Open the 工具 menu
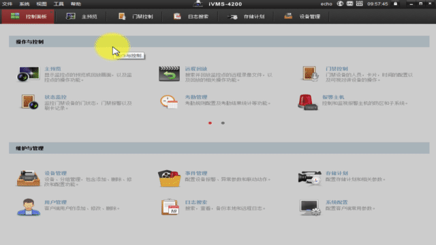436x245 pixels. pos(59,4)
